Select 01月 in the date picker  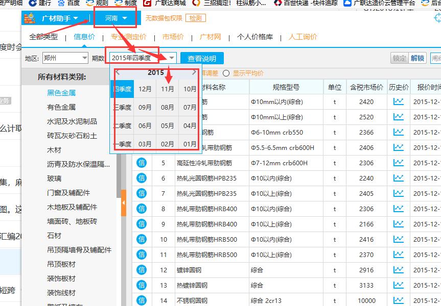pos(190,144)
